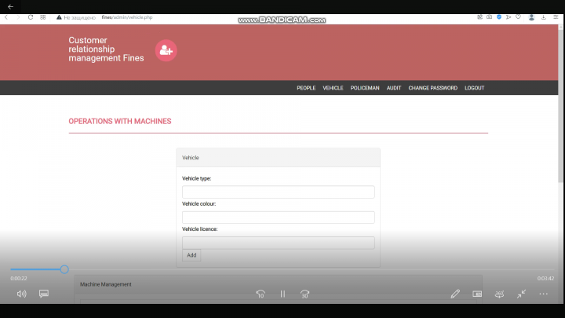This screenshot has height=318, width=565.
Task: Click the Vehicle colour input field
Action: click(278, 217)
